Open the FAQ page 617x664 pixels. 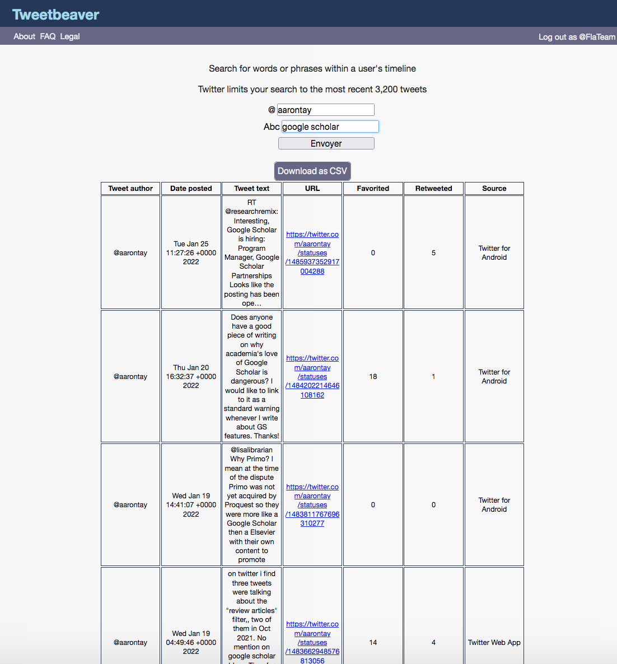coord(48,36)
